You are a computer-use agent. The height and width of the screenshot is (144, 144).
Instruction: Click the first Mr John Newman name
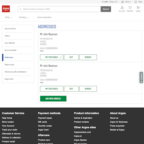[49, 34]
